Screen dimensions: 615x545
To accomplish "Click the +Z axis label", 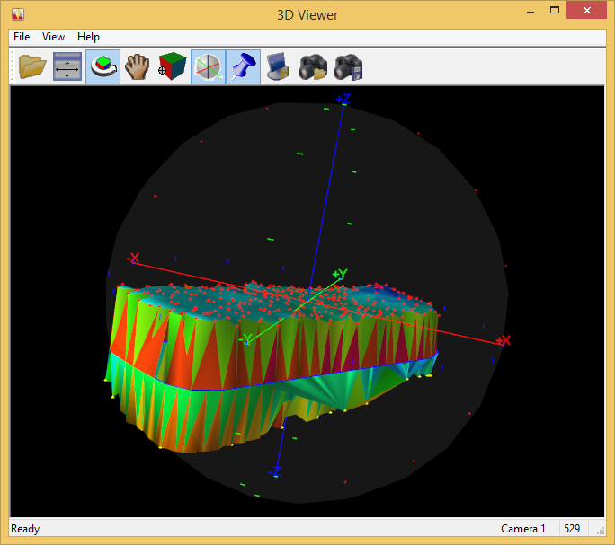I will pos(343,99).
